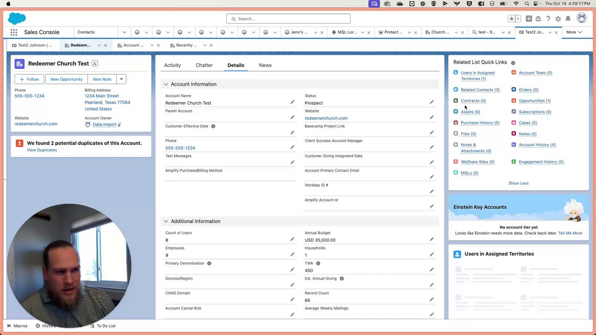Click pencil to edit Annual Budget

point(432,239)
